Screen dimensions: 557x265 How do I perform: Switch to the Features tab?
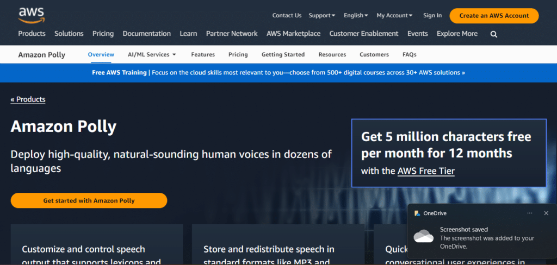[203, 54]
